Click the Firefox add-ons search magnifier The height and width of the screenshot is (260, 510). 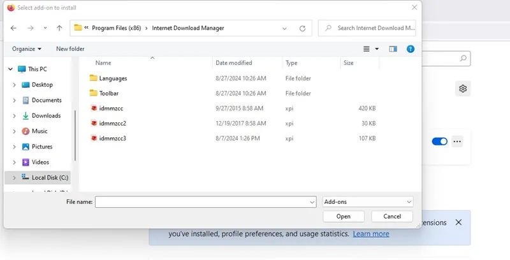click(463, 59)
